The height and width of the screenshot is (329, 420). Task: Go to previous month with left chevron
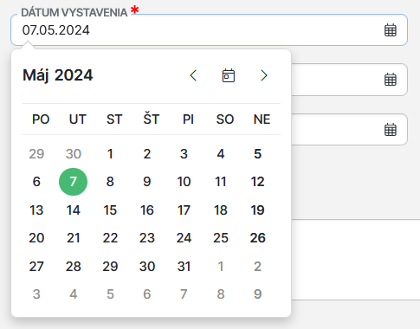pyautogui.click(x=193, y=75)
